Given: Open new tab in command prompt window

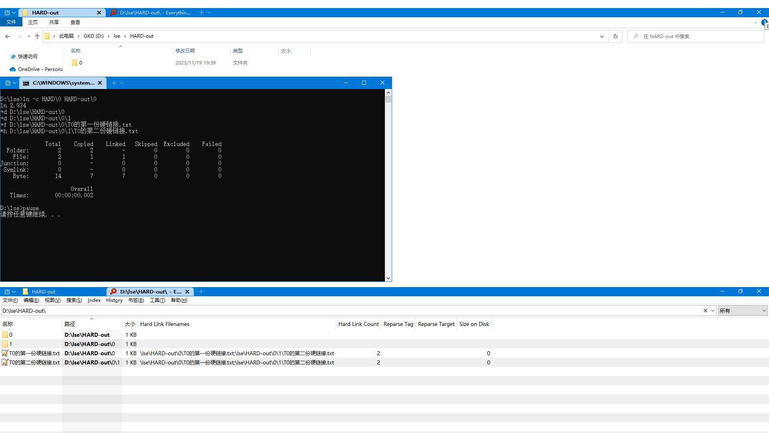Looking at the screenshot, I should coord(114,83).
